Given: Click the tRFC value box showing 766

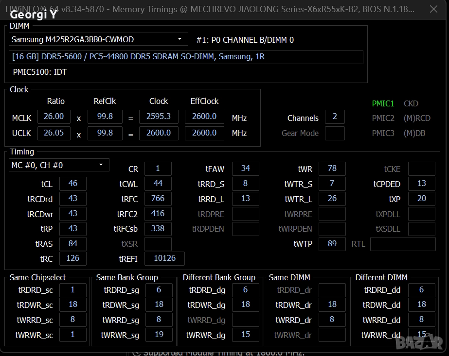Looking at the screenshot, I should pyautogui.click(x=158, y=199).
